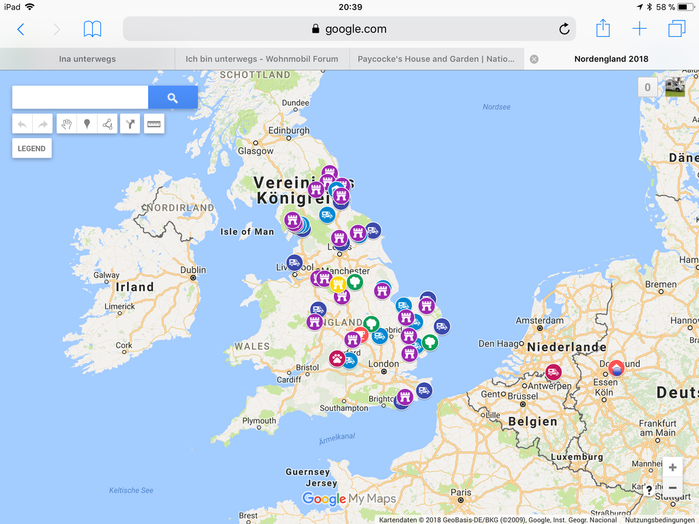Open the tab overview icon
The image size is (699, 524).
(676, 29)
